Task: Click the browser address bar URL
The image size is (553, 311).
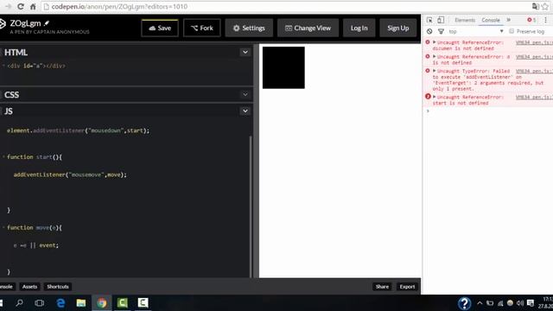Action: [x=119, y=7]
